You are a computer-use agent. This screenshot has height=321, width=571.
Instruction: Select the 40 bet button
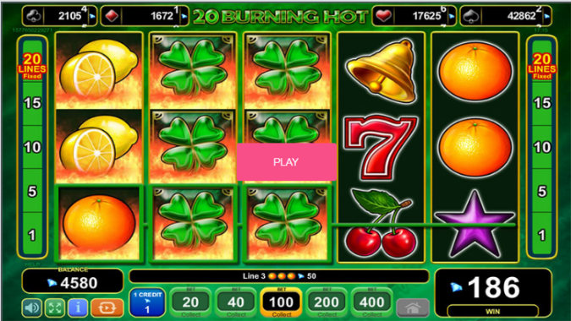(236, 302)
